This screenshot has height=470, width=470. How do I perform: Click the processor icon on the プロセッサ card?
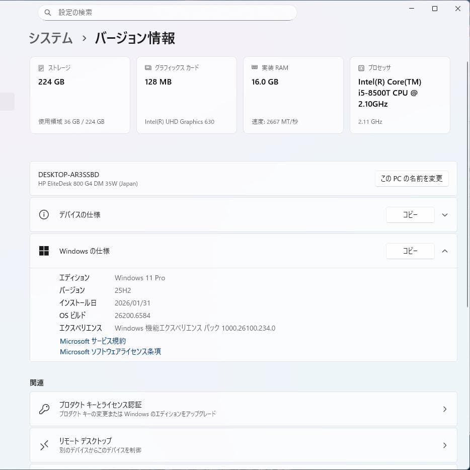[361, 67]
